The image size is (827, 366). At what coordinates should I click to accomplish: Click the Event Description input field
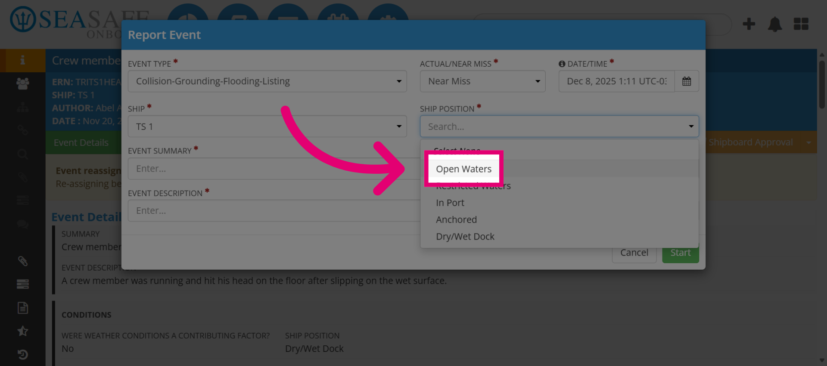274,211
